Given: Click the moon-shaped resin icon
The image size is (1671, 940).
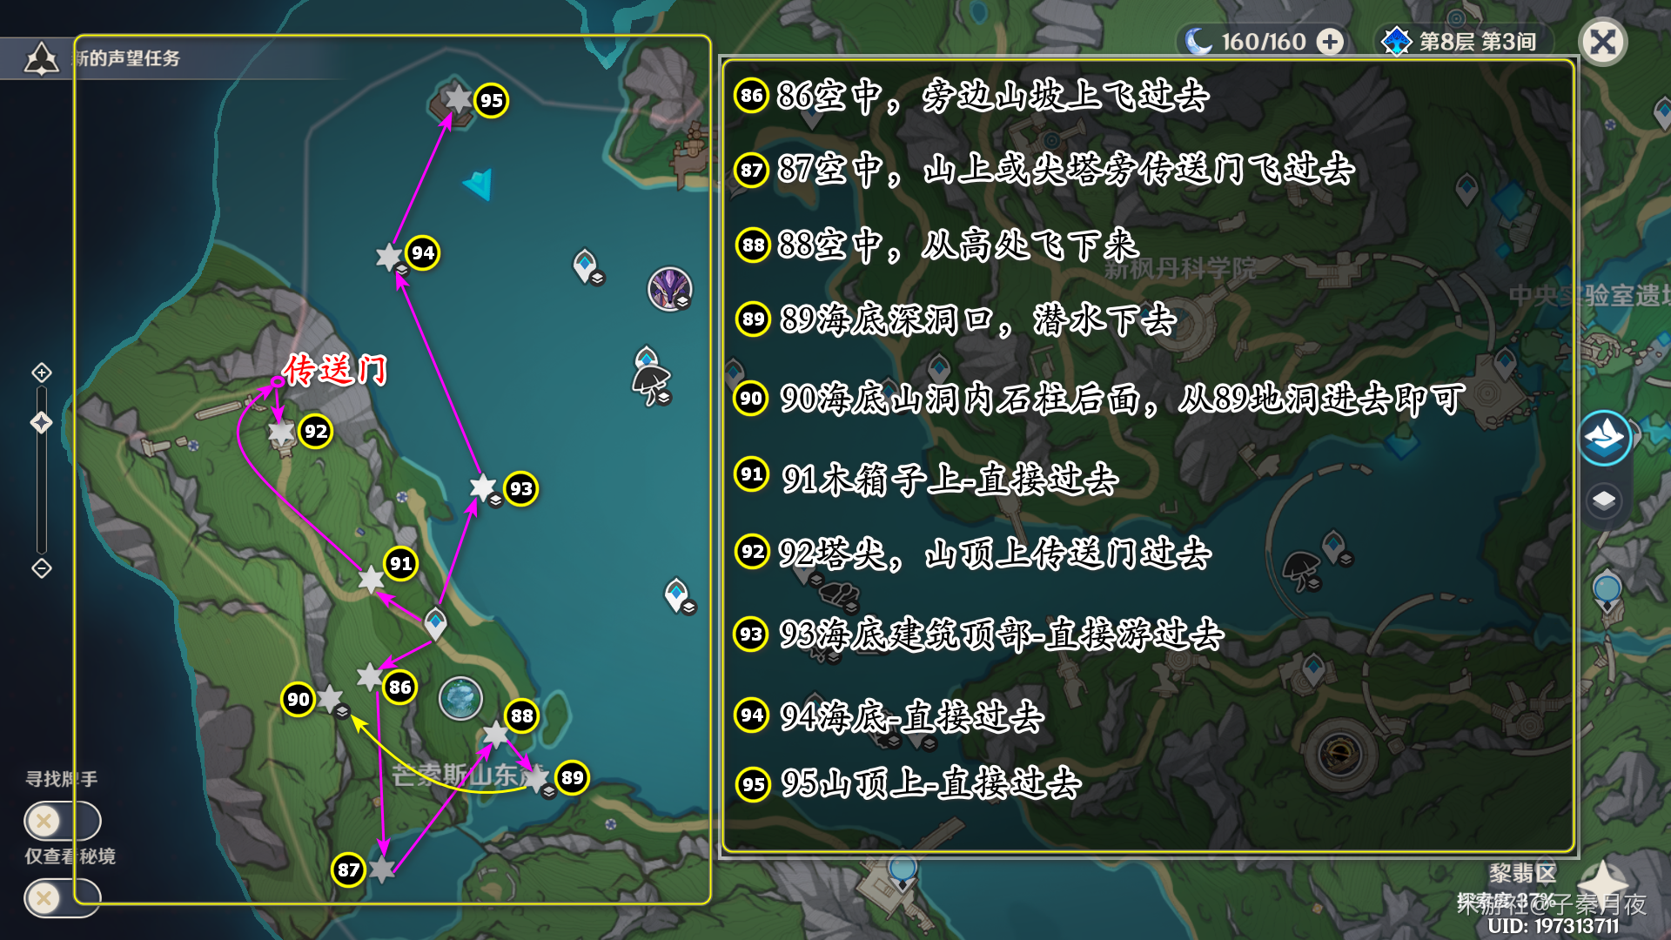Looking at the screenshot, I should [x=1199, y=41].
